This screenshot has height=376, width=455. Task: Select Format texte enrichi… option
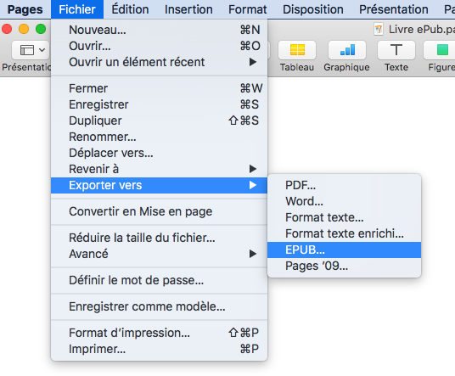(x=344, y=233)
